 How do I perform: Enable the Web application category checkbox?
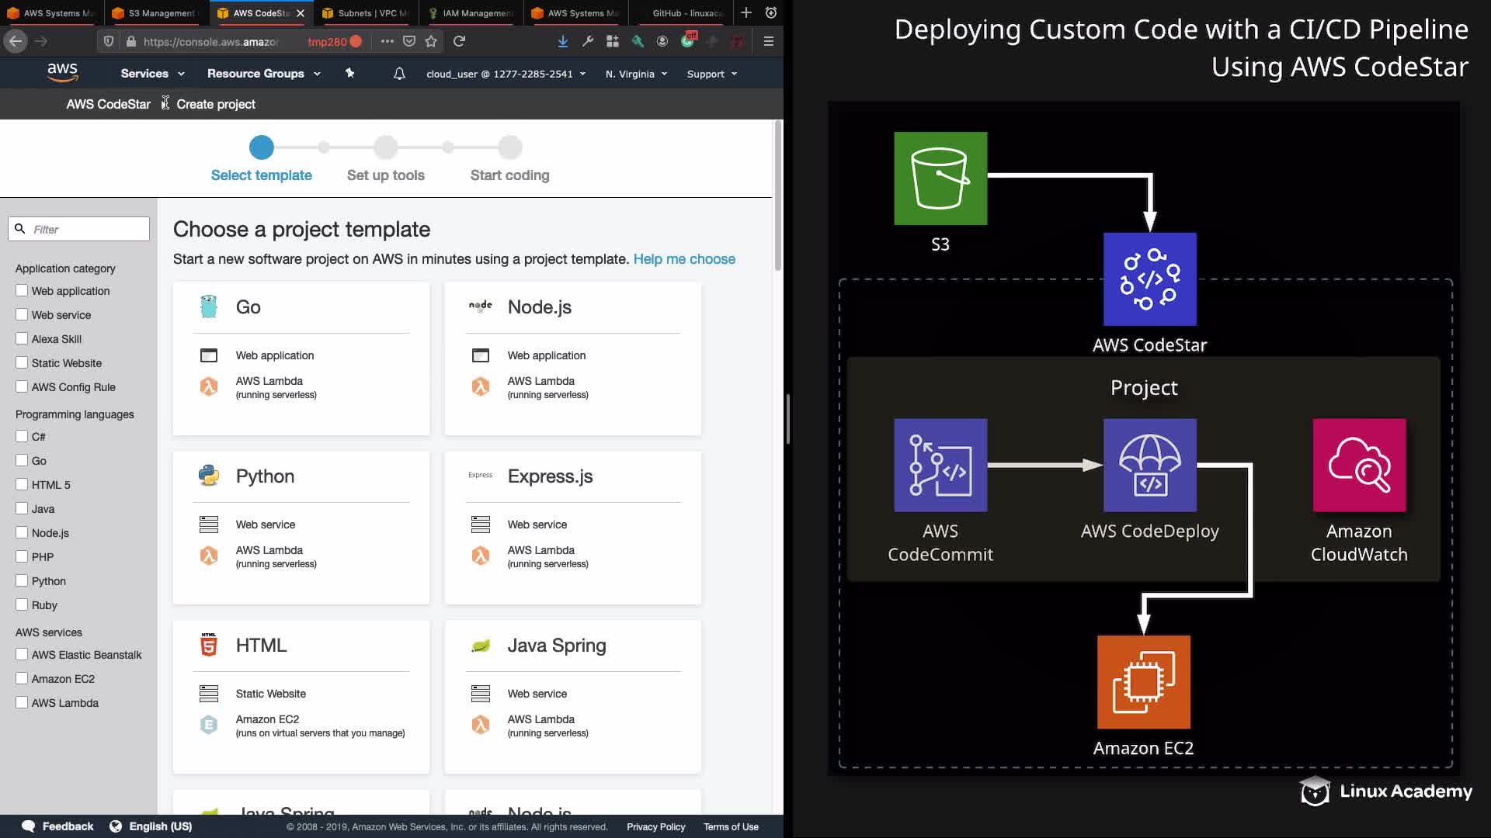click(22, 291)
